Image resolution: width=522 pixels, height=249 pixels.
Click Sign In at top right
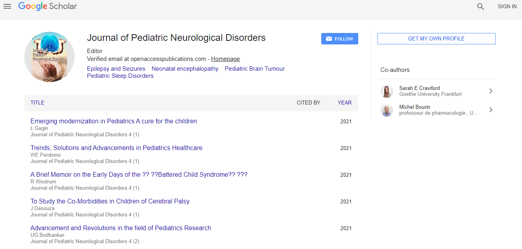(507, 6)
